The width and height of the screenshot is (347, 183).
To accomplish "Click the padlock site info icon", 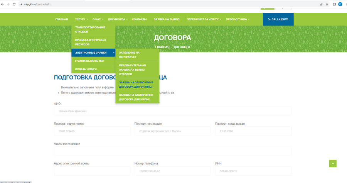I will click(x=21, y=4).
